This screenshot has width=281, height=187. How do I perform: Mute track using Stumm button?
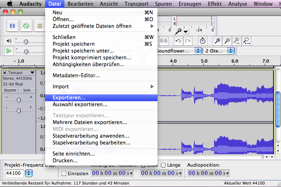[10, 90]
